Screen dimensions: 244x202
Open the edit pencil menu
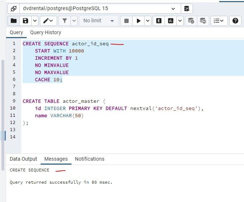click(x=48, y=21)
